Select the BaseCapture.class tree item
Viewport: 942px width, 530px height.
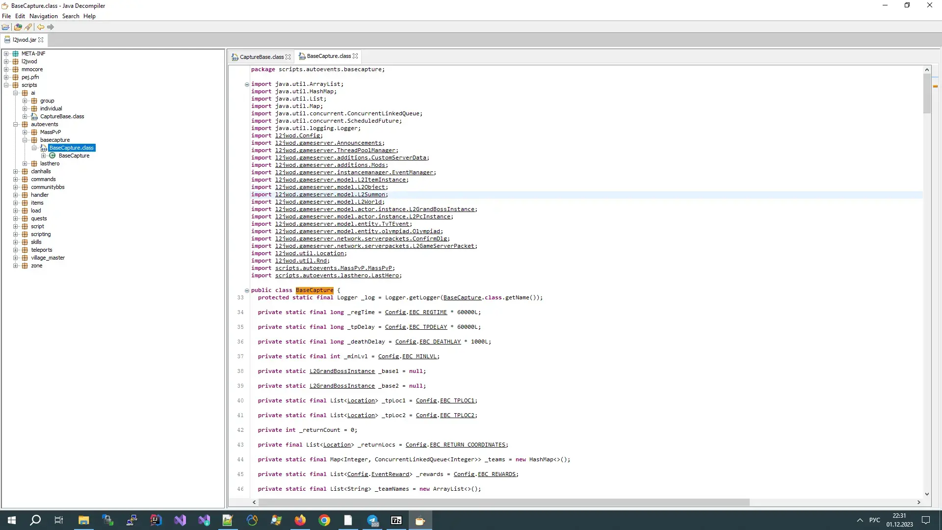[71, 148]
